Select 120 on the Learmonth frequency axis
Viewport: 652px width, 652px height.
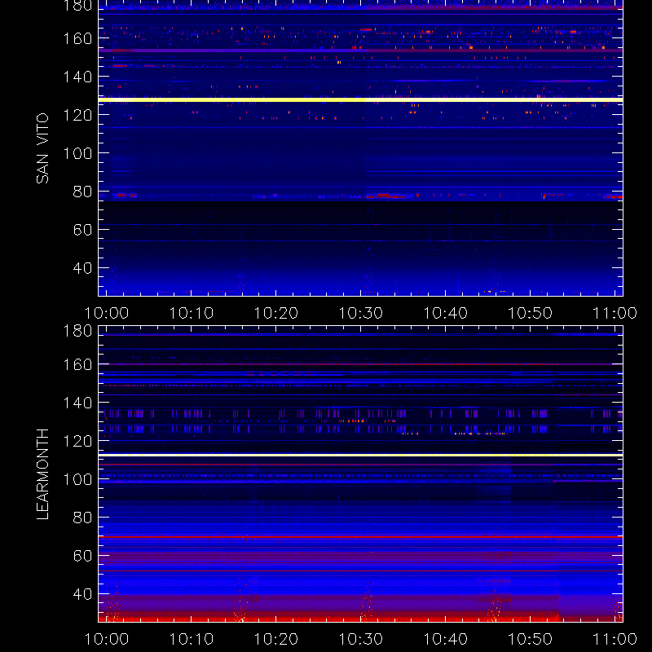coord(77,441)
